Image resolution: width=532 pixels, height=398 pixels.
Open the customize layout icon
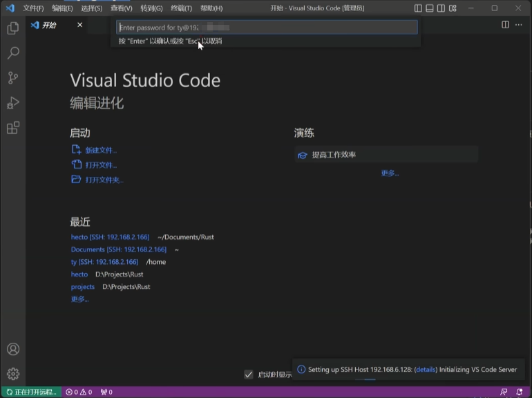tap(453, 8)
